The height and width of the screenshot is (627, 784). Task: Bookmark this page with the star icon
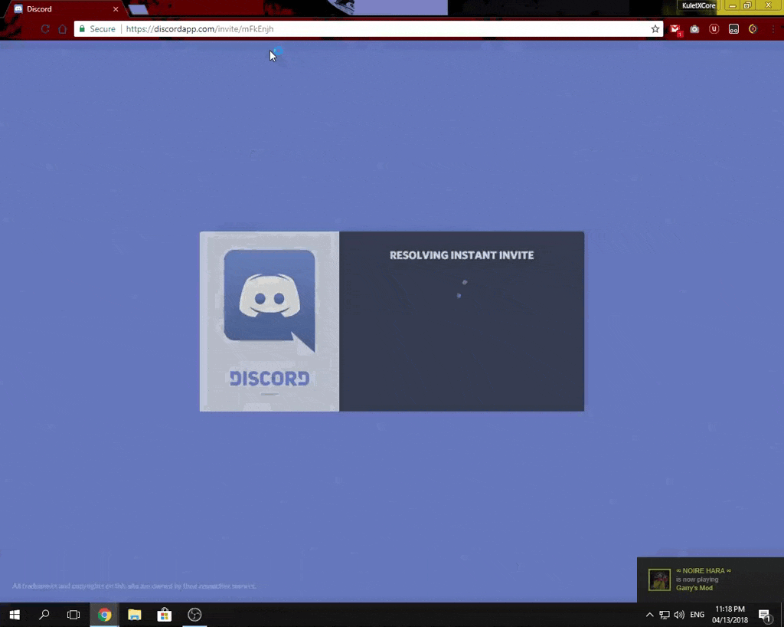point(655,29)
